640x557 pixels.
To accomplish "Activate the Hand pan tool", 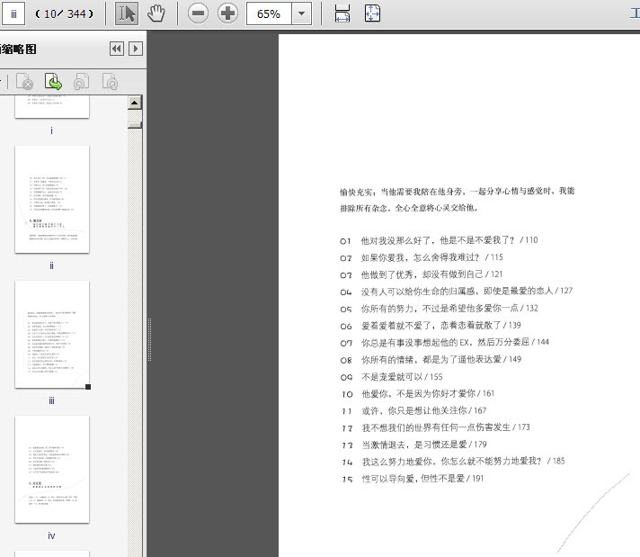I will point(156,13).
